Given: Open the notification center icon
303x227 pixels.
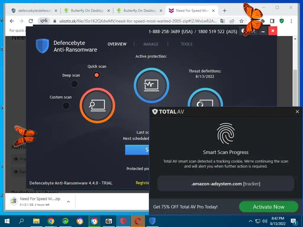Looking at the screenshot, I should coord(294,221).
